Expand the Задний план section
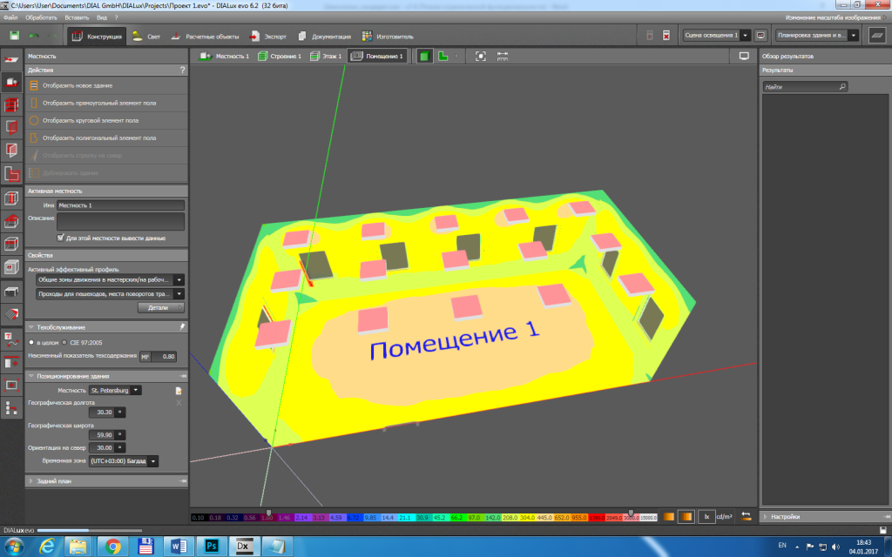Image resolution: width=892 pixels, height=557 pixels. pos(31,480)
